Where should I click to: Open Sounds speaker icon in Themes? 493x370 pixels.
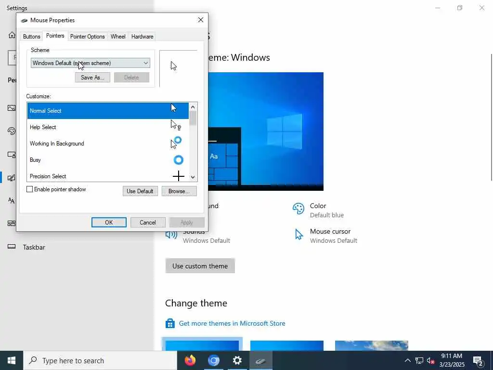(171, 235)
